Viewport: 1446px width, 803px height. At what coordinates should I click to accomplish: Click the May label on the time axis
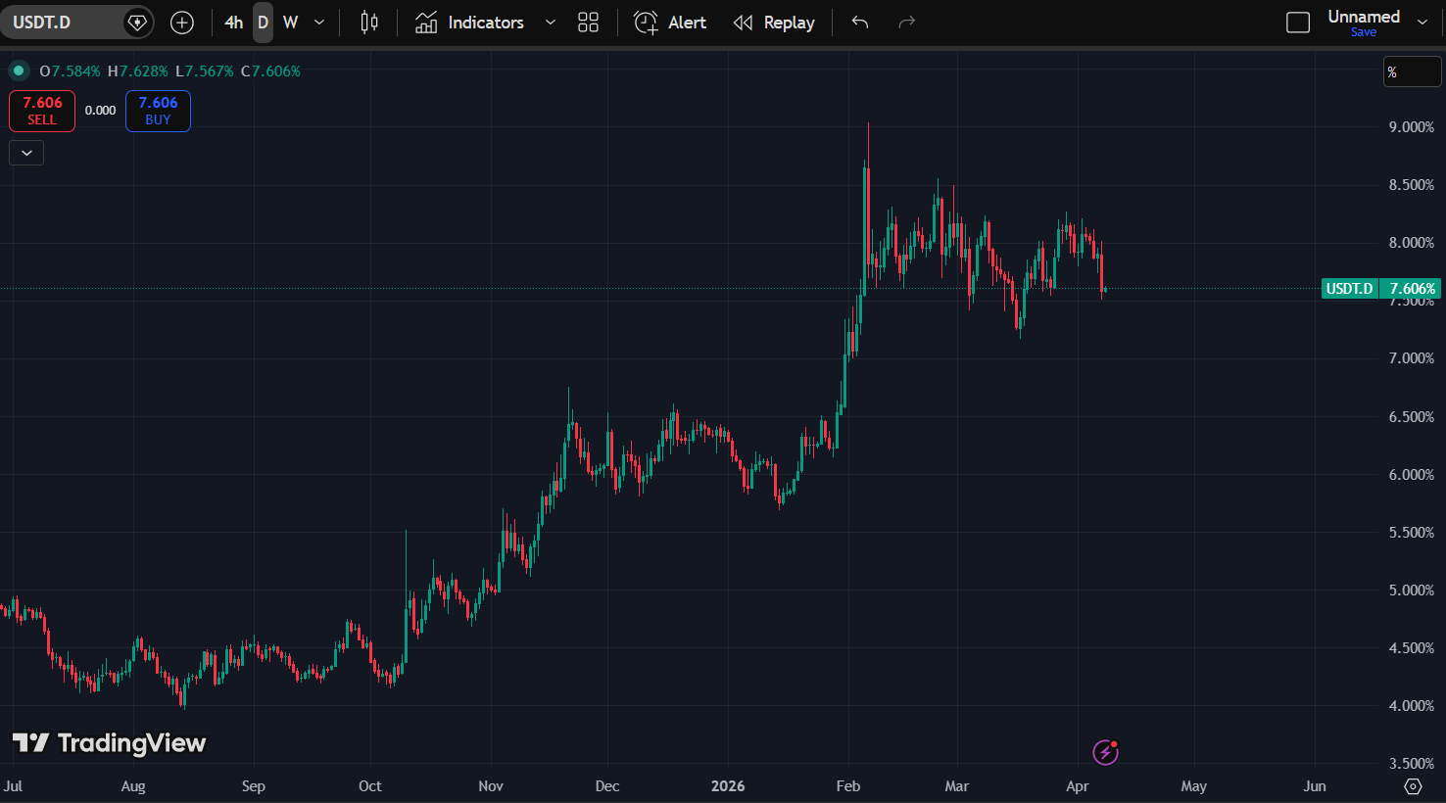tap(1194, 786)
